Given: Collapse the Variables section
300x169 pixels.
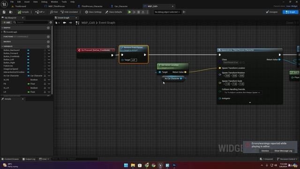Looking at the screenshot, I should pos(2,46).
